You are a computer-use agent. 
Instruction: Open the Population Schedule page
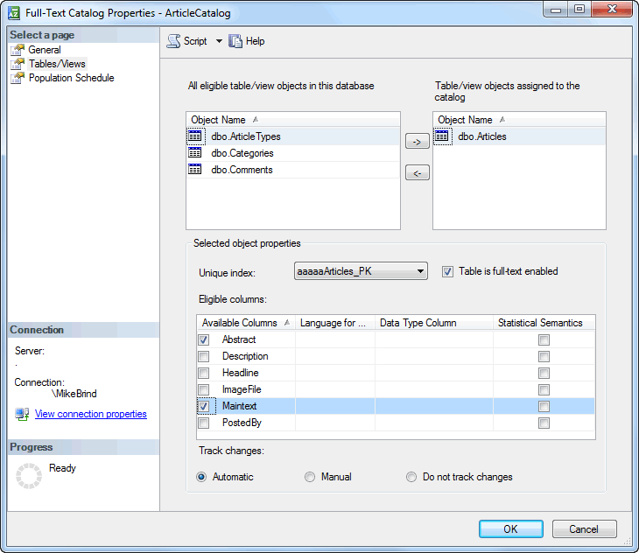[71, 78]
